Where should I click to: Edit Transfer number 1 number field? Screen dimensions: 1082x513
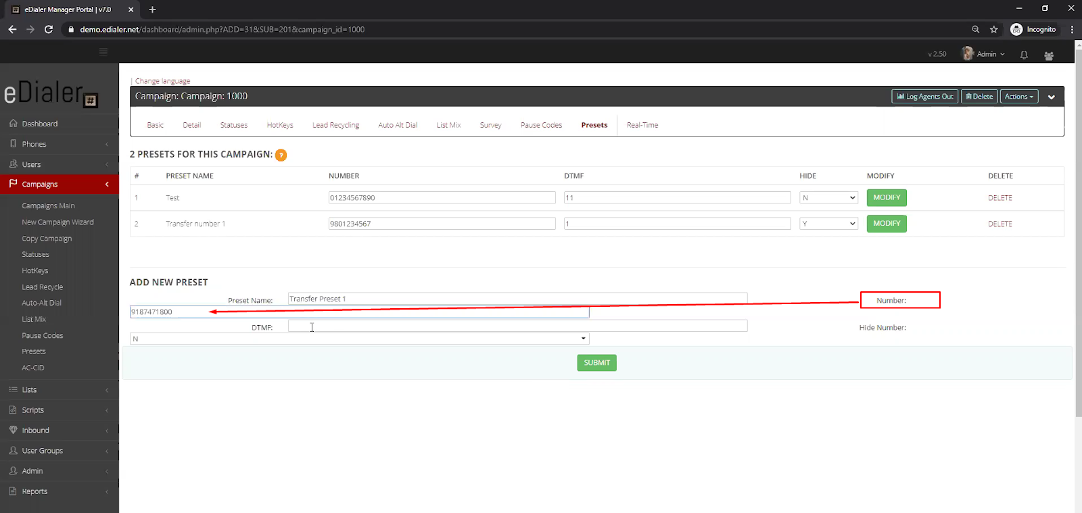tap(442, 223)
